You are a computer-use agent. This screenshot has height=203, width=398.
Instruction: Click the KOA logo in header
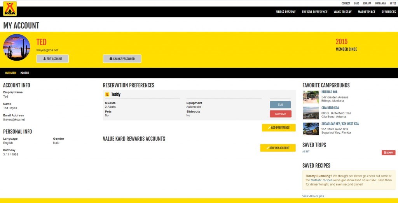coord(10,9)
